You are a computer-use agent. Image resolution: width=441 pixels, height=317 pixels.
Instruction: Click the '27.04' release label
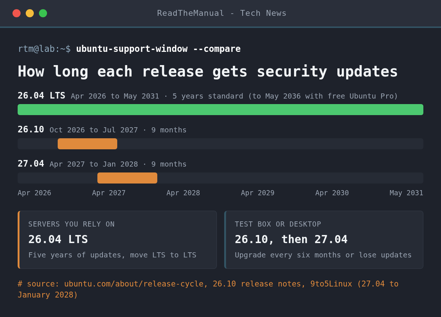(31, 164)
